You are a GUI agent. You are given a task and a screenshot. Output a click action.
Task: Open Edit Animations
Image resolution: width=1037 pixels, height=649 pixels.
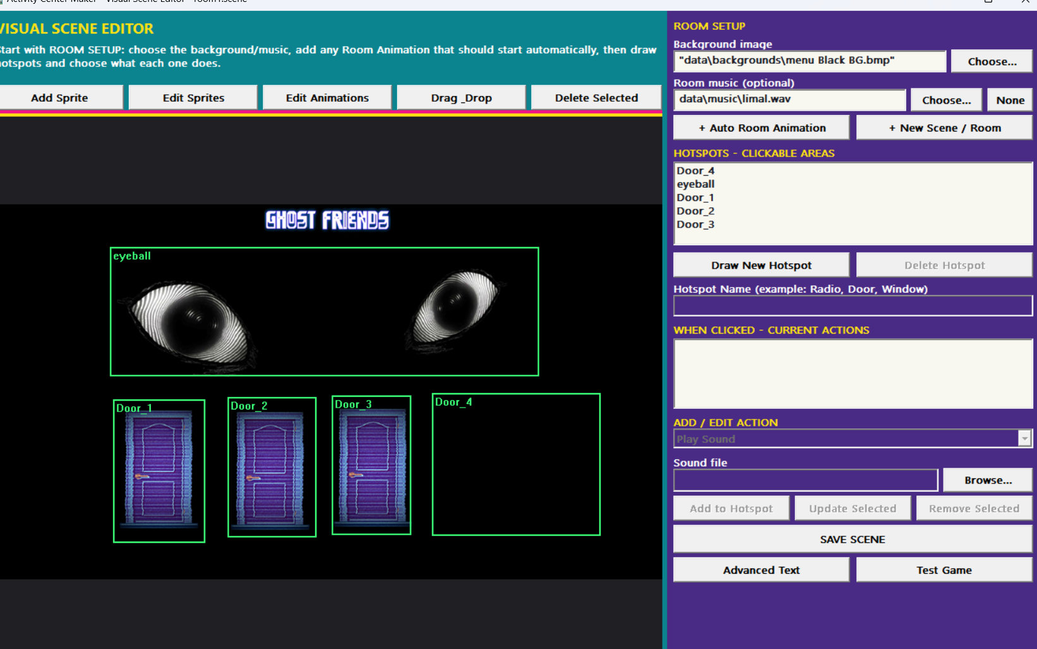(x=327, y=98)
